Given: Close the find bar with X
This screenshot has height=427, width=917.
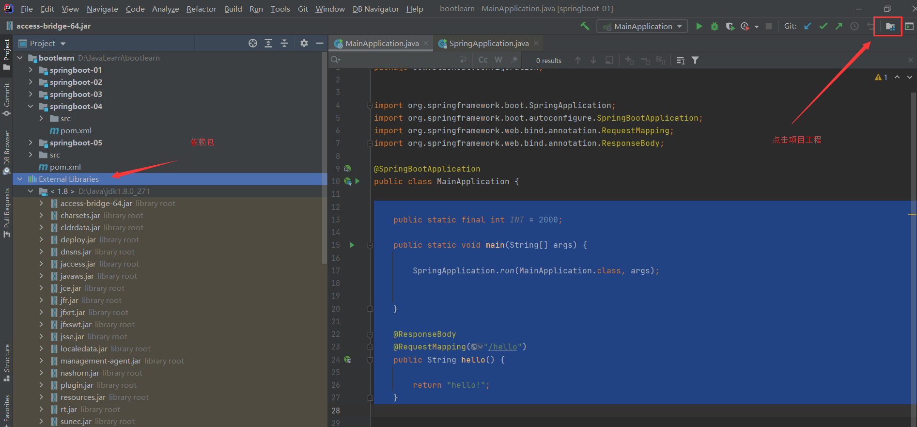Looking at the screenshot, I should (x=910, y=60).
